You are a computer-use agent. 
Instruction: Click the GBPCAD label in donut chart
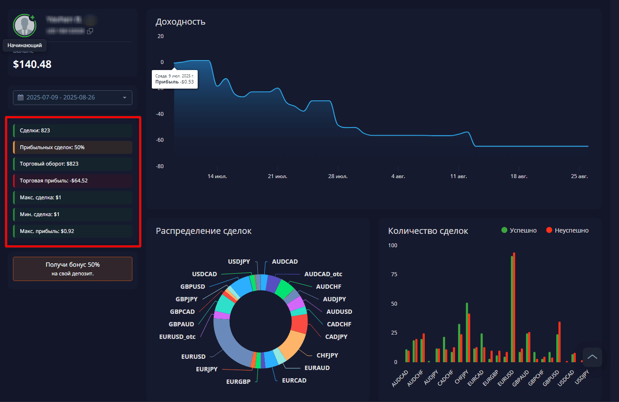click(183, 312)
